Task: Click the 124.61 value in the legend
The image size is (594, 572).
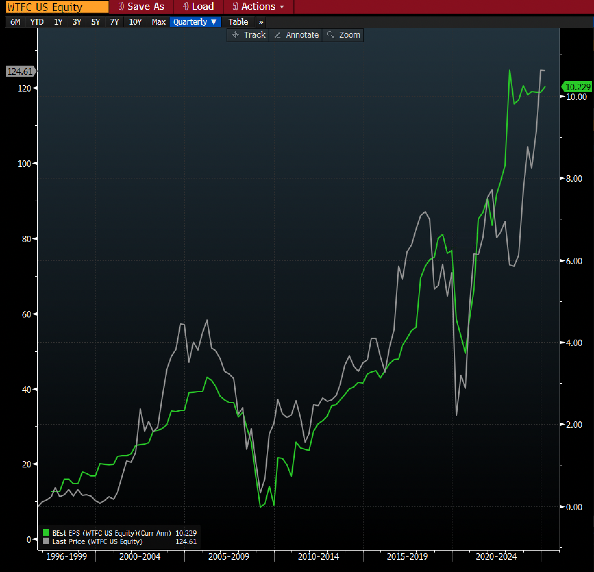Action: [x=186, y=541]
